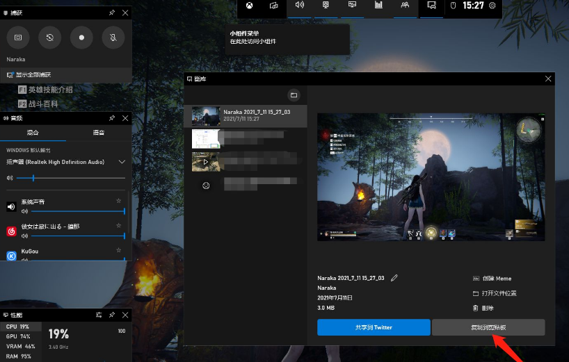Viewport: 569px width, 362px height.
Task: Take a screenshot with camera button
Action: click(18, 38)
